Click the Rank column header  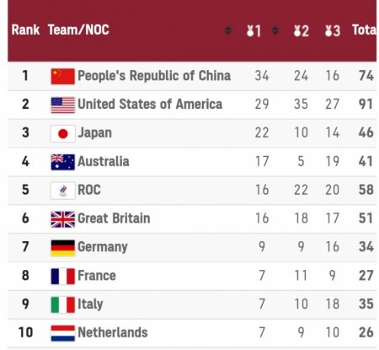[25, 30]
